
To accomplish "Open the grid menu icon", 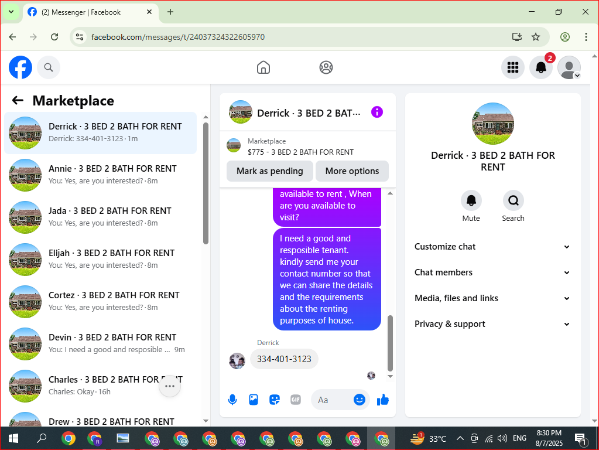I will [x=513, y=67].
